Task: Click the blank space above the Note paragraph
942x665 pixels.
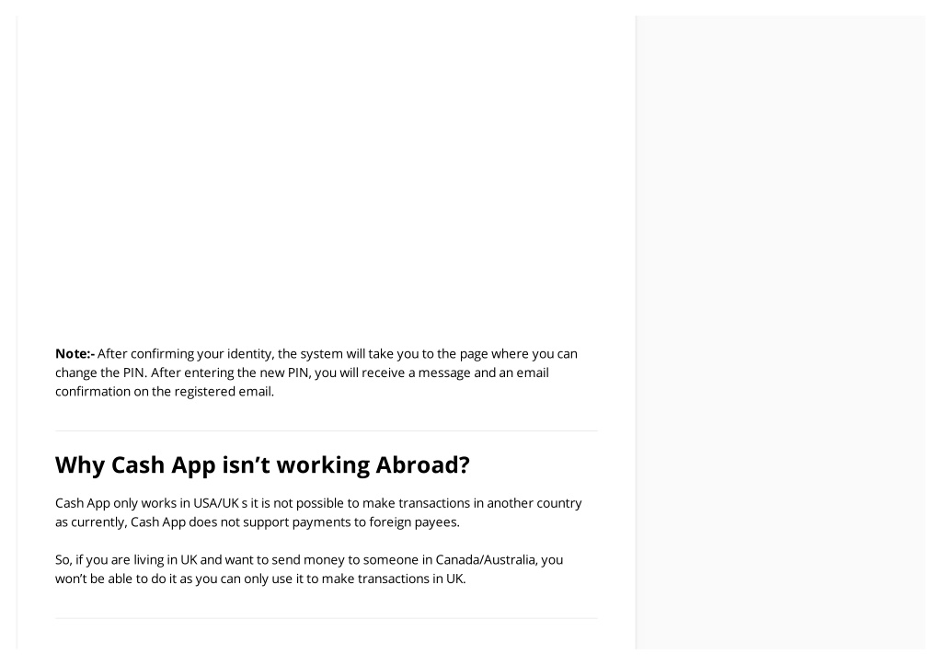Action: pyautogui.click(x=327, y=180)
